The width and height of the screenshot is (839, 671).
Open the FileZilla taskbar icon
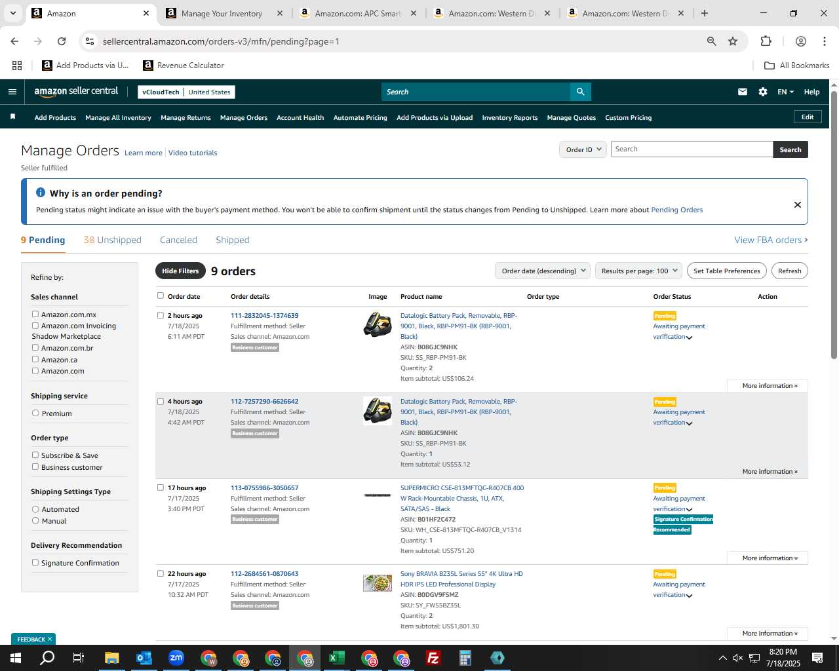(433, 658)
